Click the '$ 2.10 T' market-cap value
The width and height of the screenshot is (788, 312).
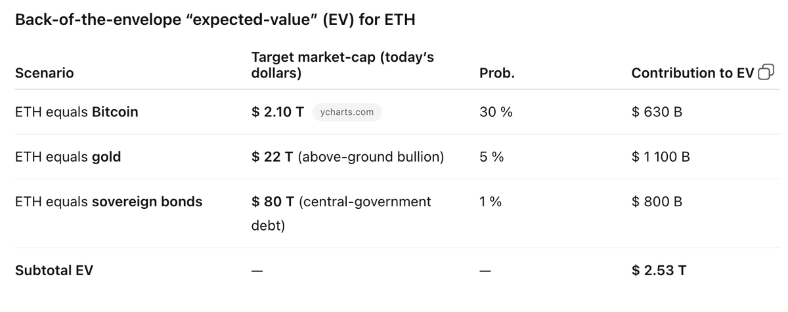pyautogui.click(x=278, y=112)
